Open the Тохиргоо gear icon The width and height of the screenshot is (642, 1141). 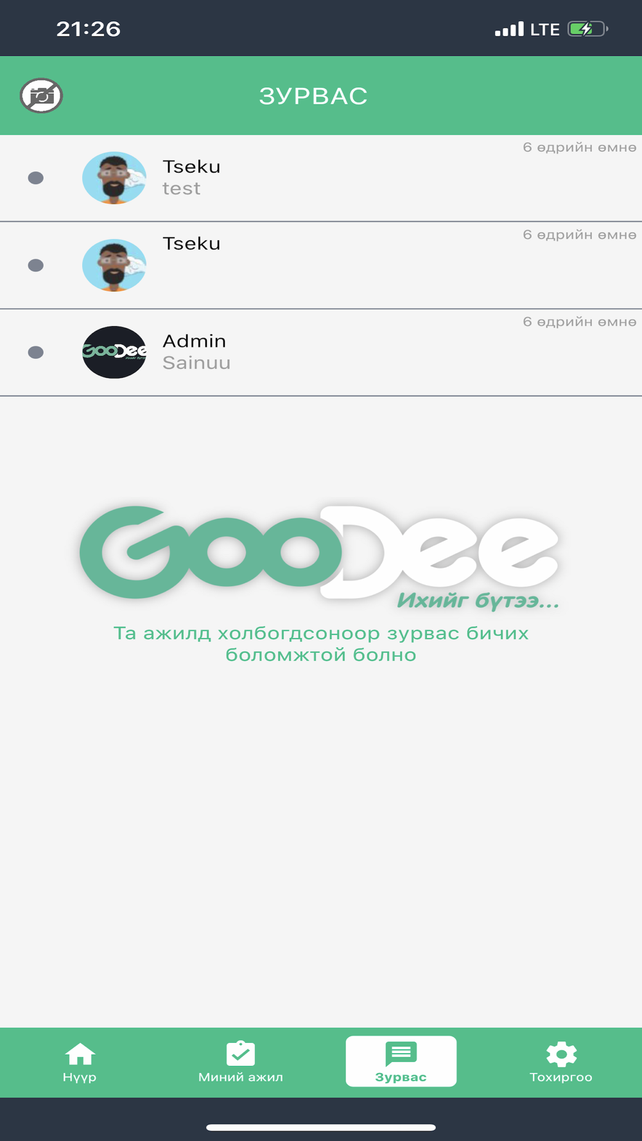coord(561,1054)
